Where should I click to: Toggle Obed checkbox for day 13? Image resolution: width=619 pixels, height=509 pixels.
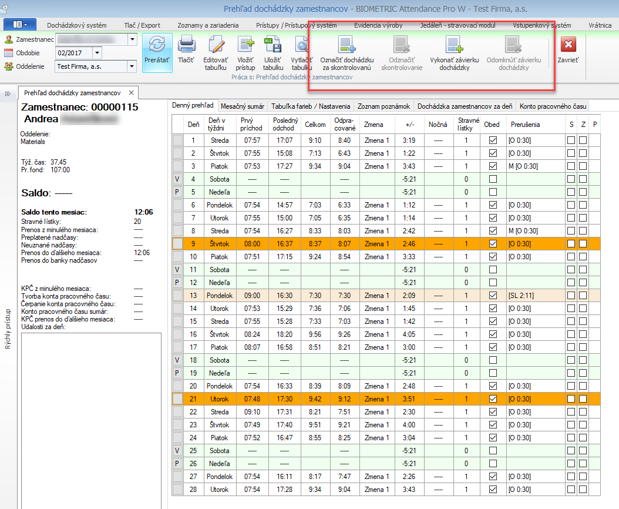493,296
